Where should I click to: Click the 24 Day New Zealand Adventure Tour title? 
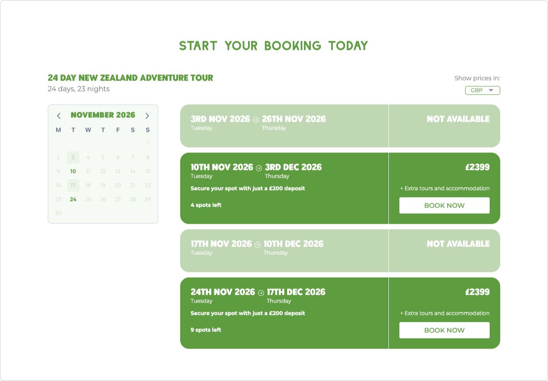[x=131, y=78]
